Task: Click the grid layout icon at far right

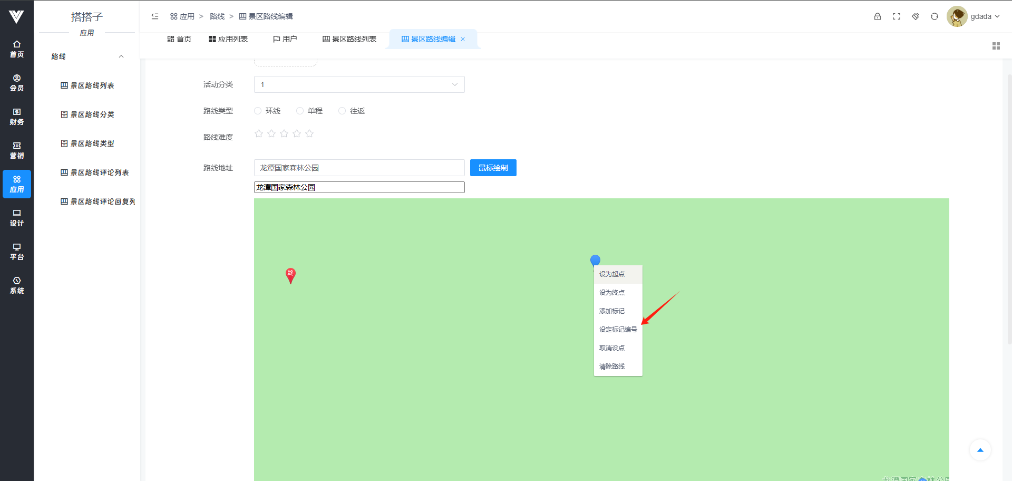Action: [996, 46]
